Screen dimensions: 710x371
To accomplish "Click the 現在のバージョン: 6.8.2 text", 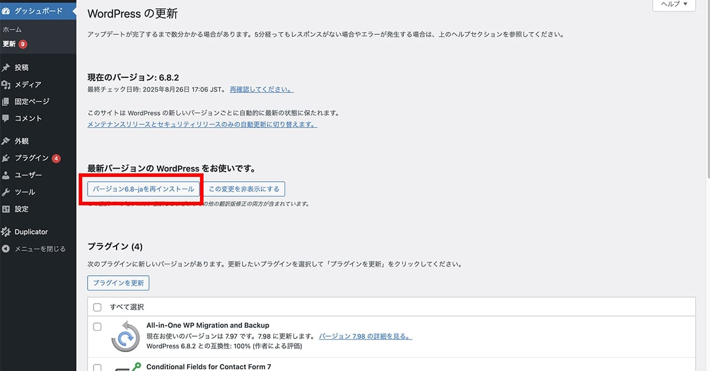I will tap(133, 78).
